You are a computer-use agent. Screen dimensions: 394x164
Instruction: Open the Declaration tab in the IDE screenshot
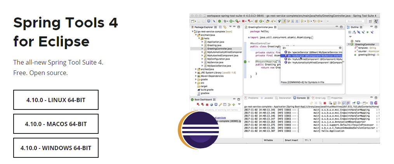click(283, 98)
